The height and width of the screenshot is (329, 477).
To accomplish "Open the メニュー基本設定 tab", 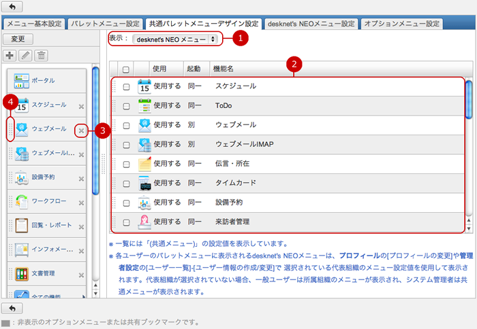I will pyautogui.click(x=34, y=24).
